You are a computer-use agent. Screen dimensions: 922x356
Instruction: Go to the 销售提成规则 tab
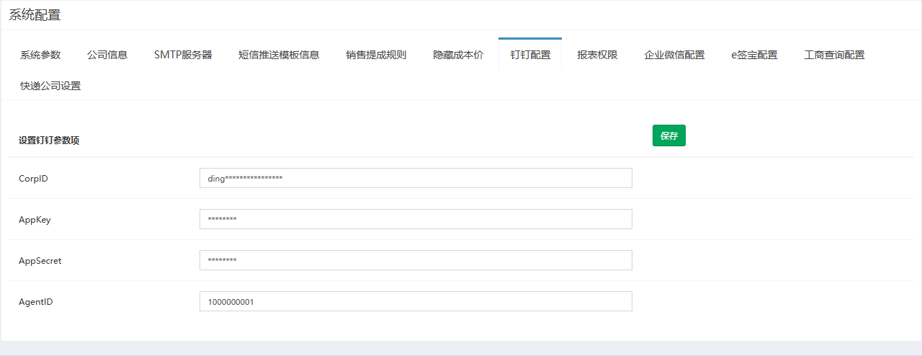(x=376, y=55)
